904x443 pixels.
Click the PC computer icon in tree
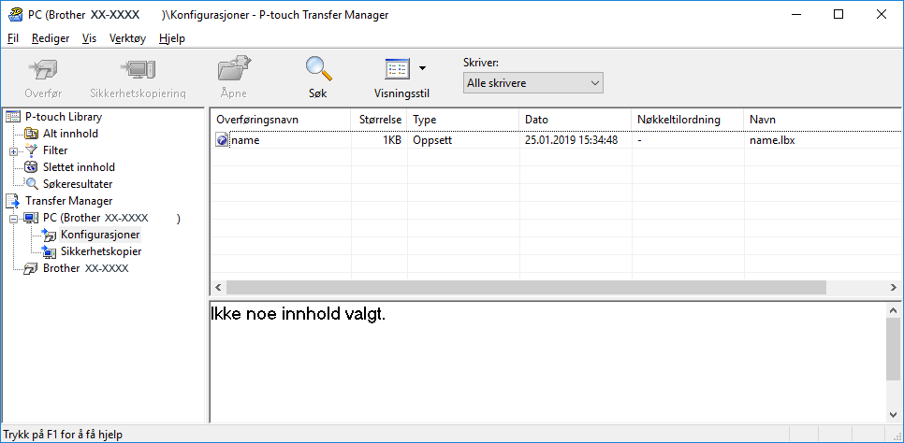coord(32,219)
